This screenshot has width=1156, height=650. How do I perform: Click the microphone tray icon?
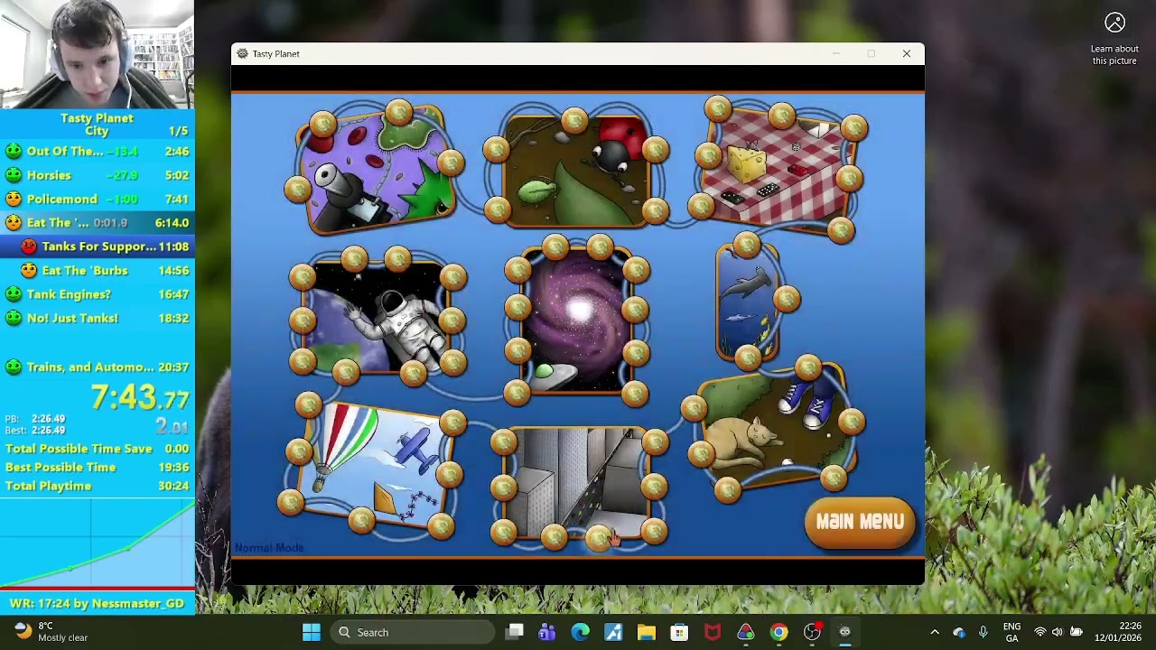984,632
